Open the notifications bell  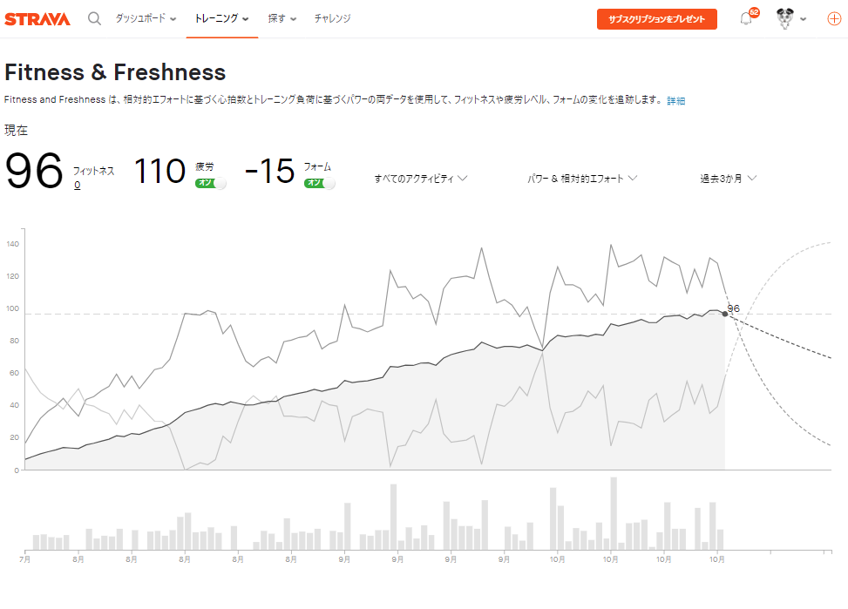(x=746, y=19)
